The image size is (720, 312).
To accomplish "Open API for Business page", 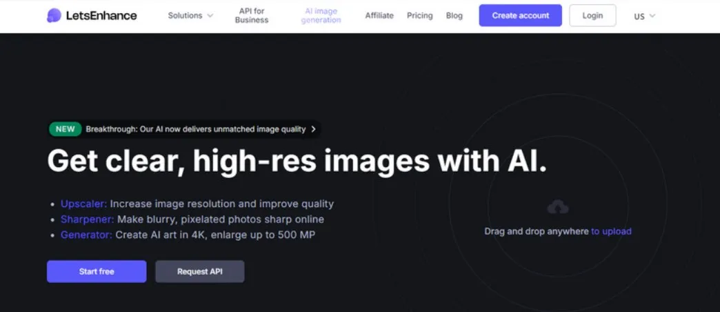I will [252, 16].
